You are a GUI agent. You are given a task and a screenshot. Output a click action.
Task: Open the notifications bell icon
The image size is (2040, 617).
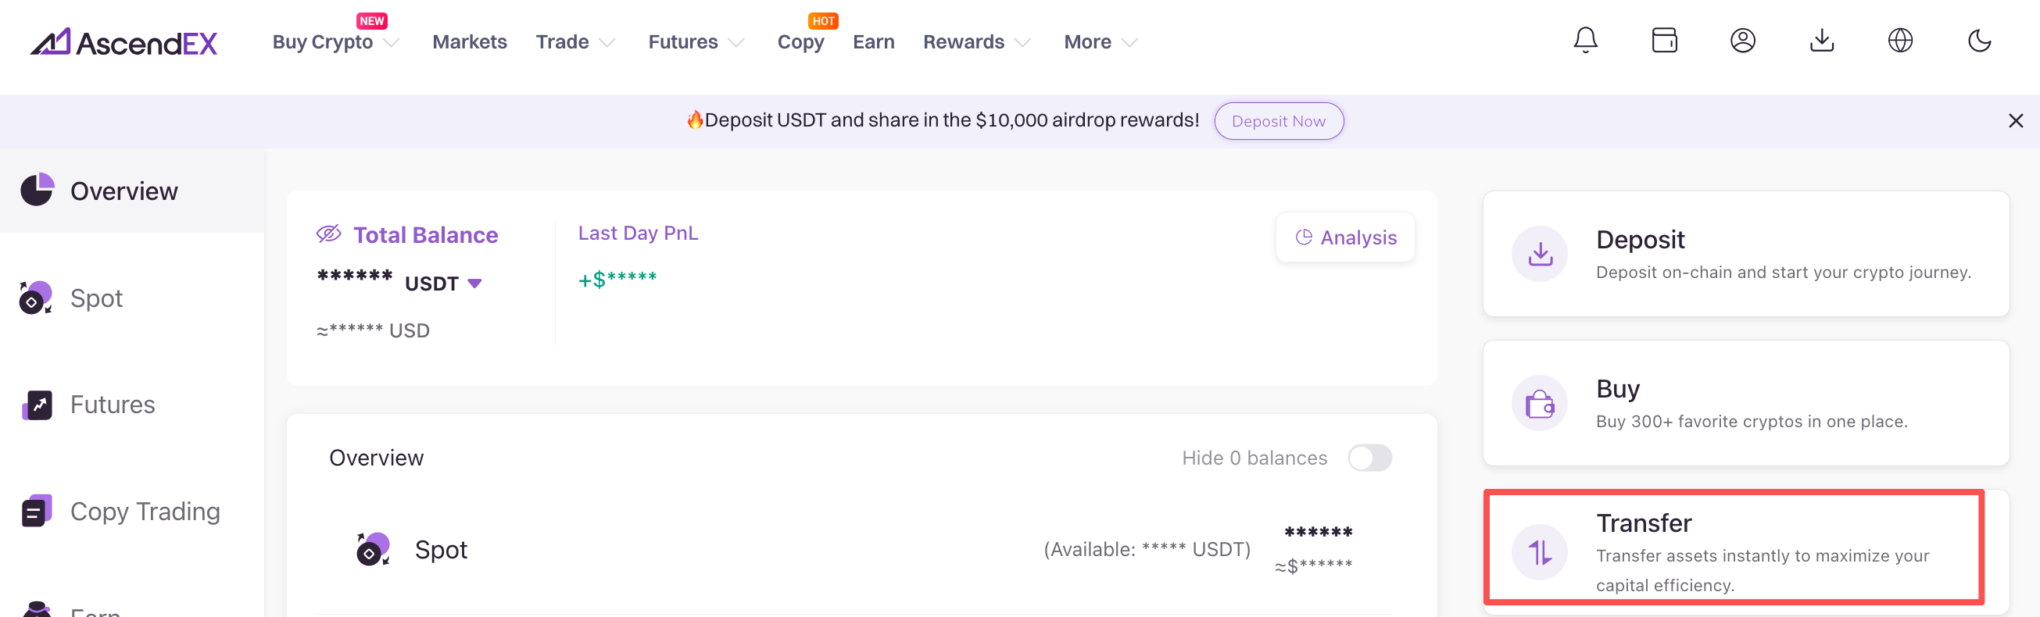(1584, 41)
